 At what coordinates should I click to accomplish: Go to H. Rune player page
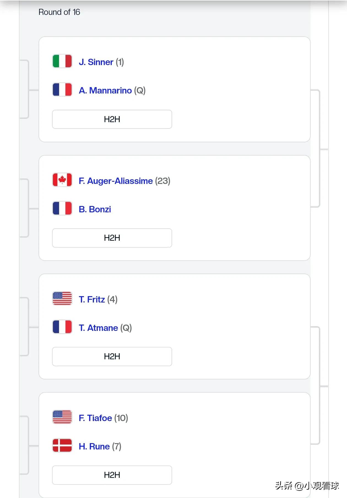94,446
